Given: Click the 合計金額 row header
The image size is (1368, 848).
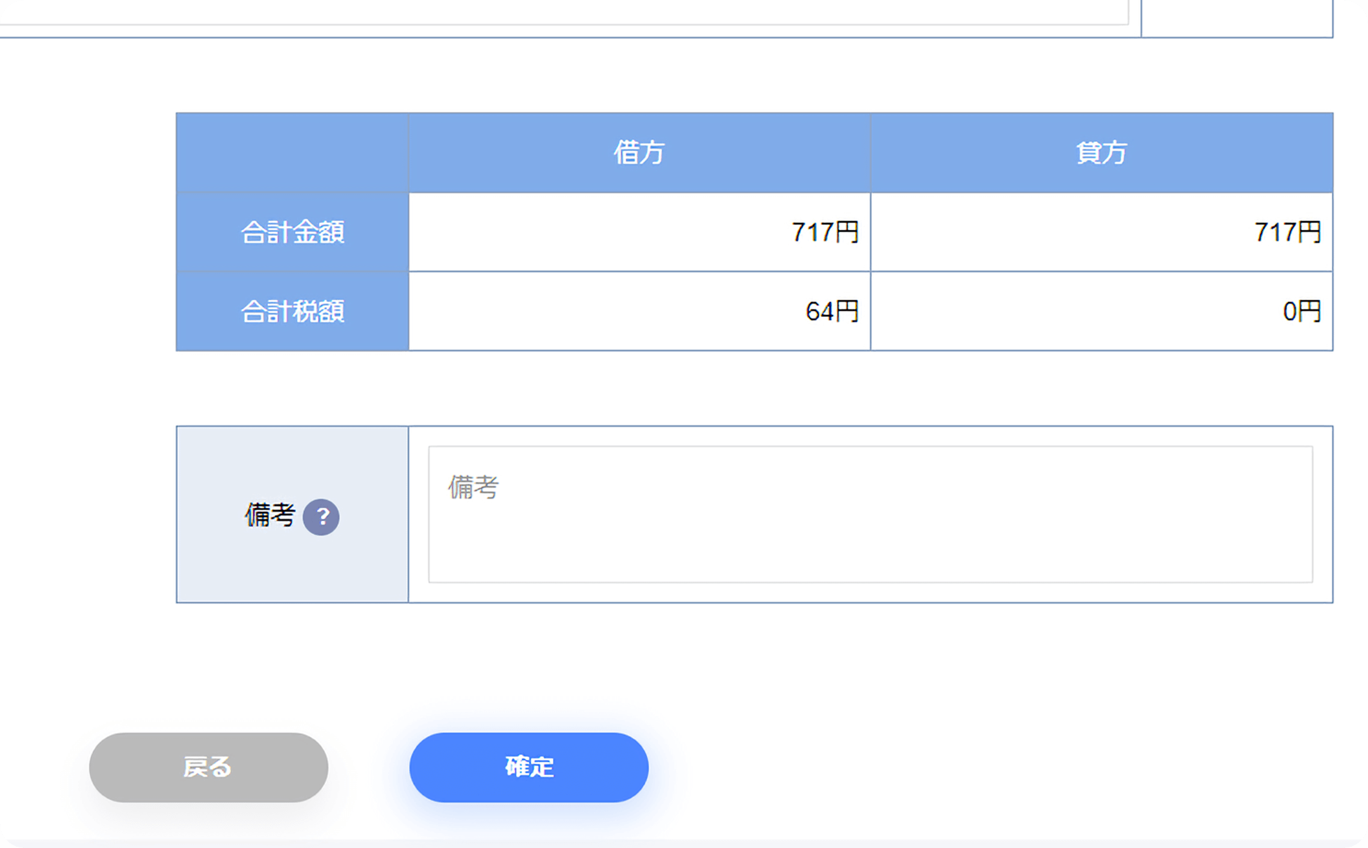Looking at the screenshot, I should [x=292, y=232].
